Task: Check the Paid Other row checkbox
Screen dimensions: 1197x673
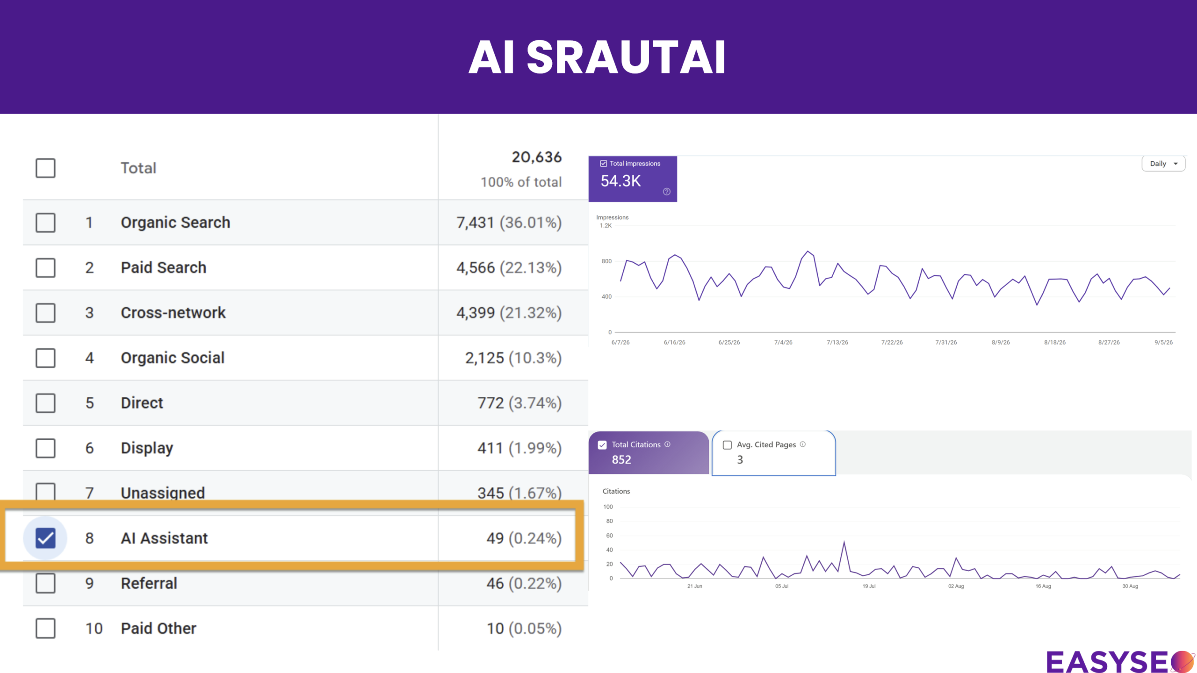Action: [45, 629]
